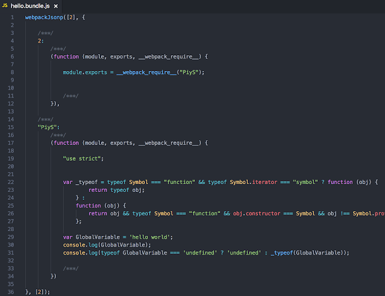Click the /***/ comment on line 3

point(46,33)
